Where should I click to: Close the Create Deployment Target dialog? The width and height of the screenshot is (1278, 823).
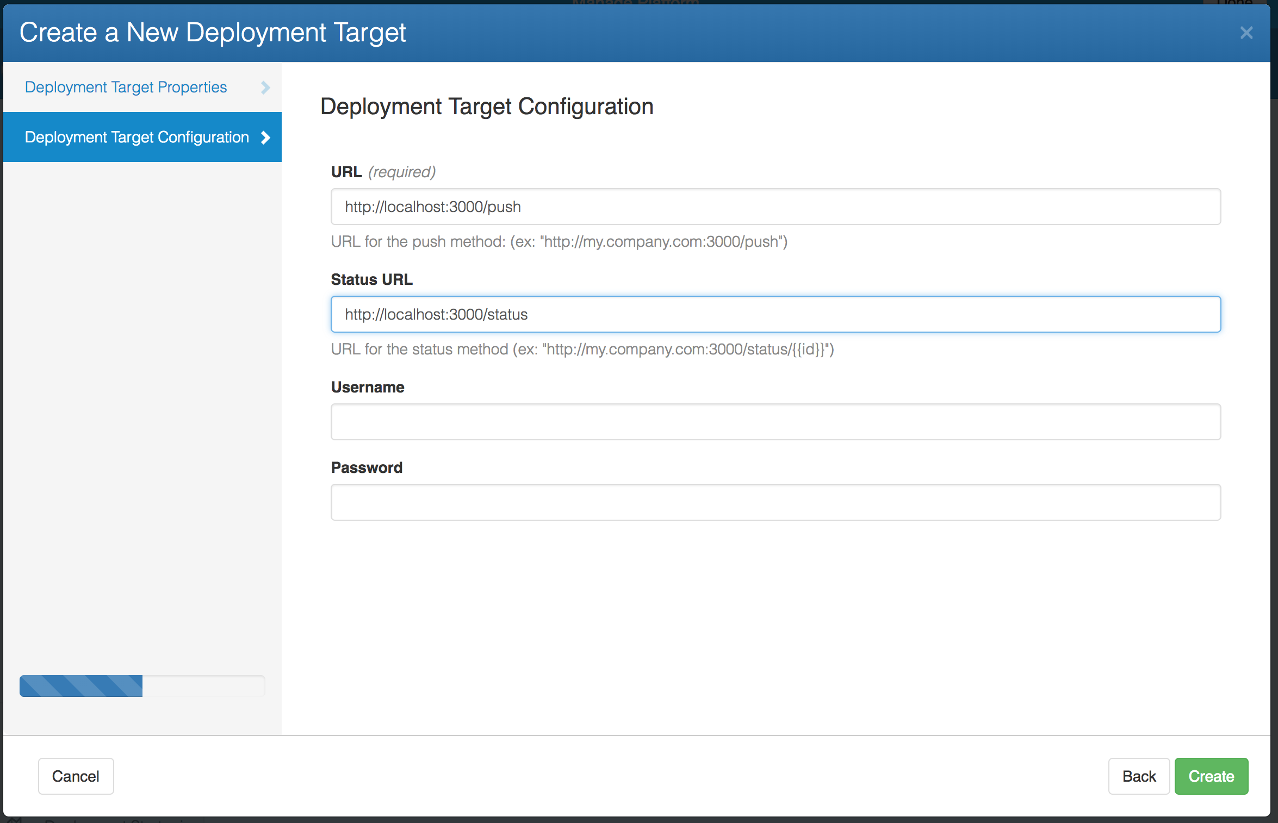(x=1246, y=33)
